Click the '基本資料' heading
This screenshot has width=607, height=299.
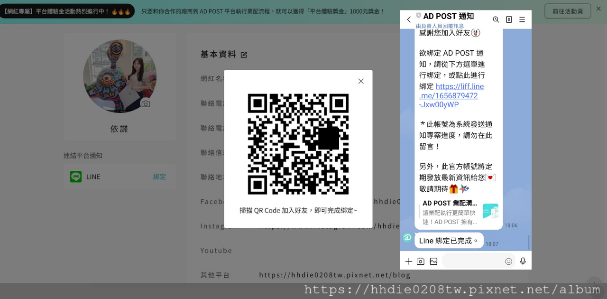[218, 54]
